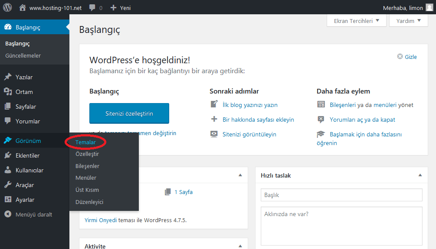Click the Araçlar wrench icon
The width and height of the screenshot is (436, 249).
pos(8,184)
